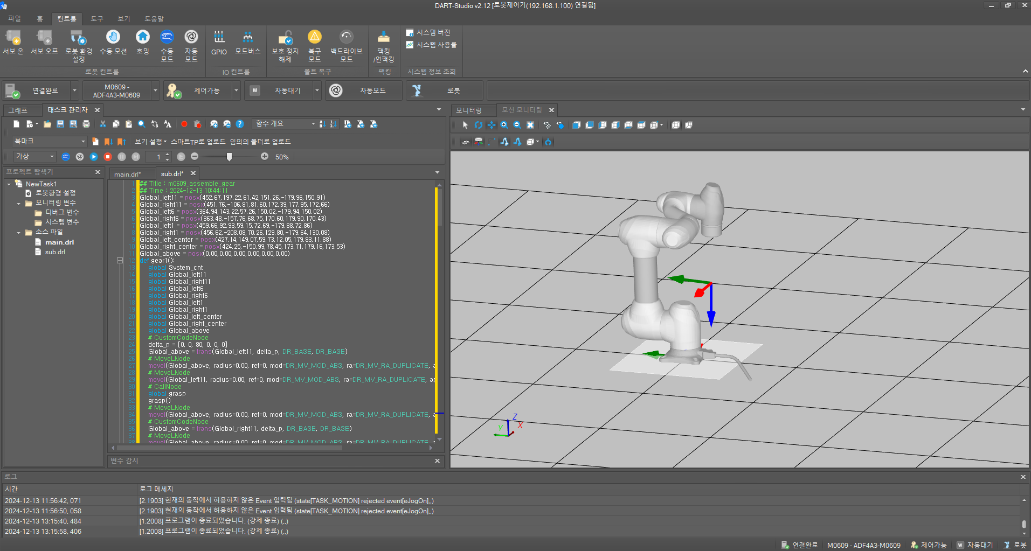Click the Find (magnifier) icon in editor toolbar

142,124
